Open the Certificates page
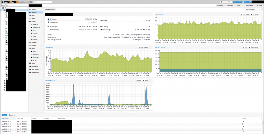 pos(36,27)
